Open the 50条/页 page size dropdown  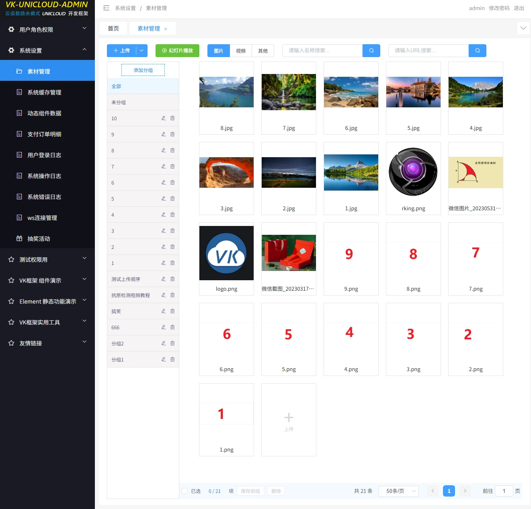[x=398, y=491]
